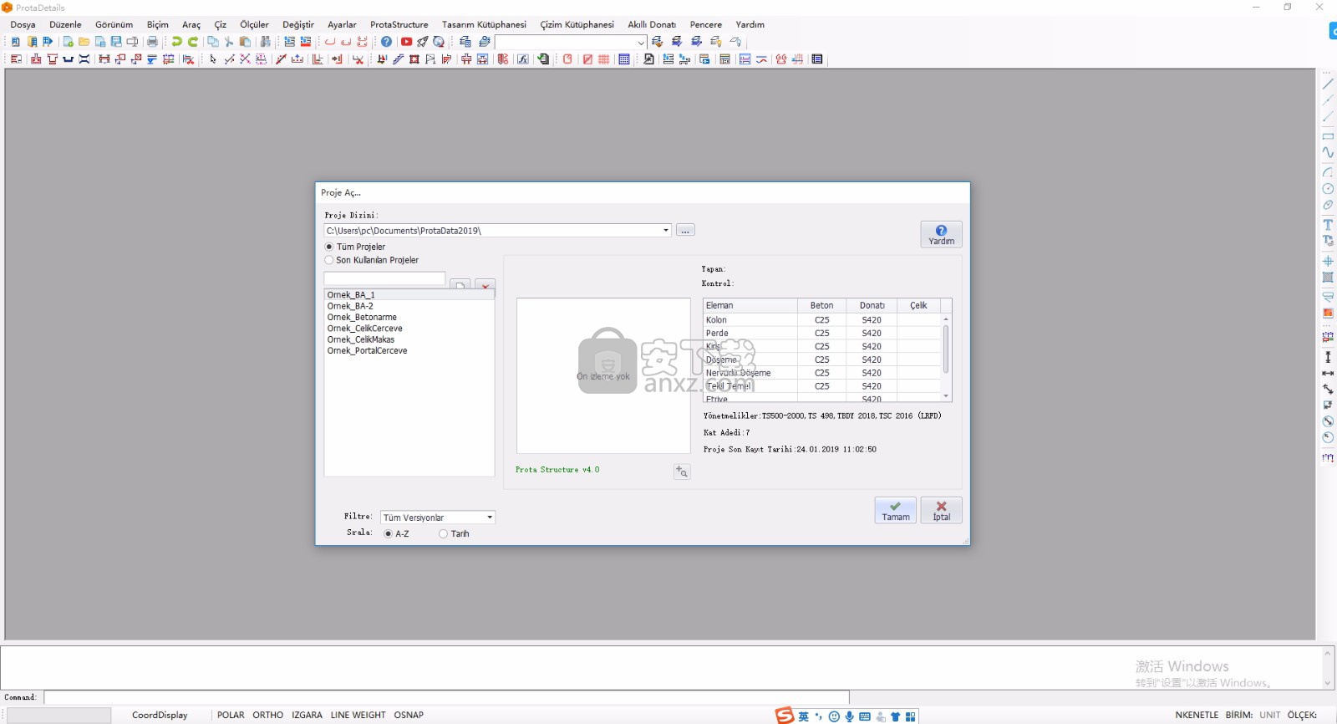The height and width of the screenshot is (724, 1337).
Task: Open the Akıllı Donatı menu
Action: pos(651,24)
